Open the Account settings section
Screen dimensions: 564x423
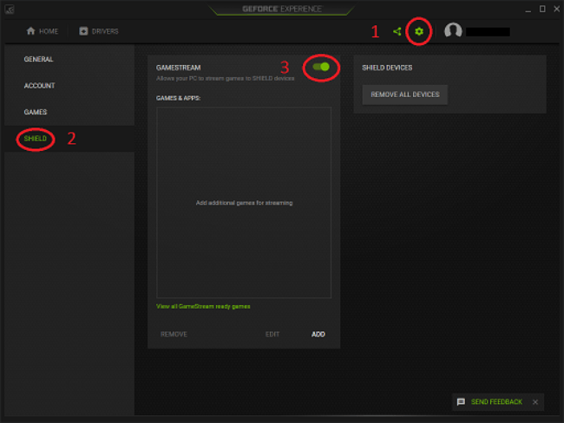tap(40, 86)
